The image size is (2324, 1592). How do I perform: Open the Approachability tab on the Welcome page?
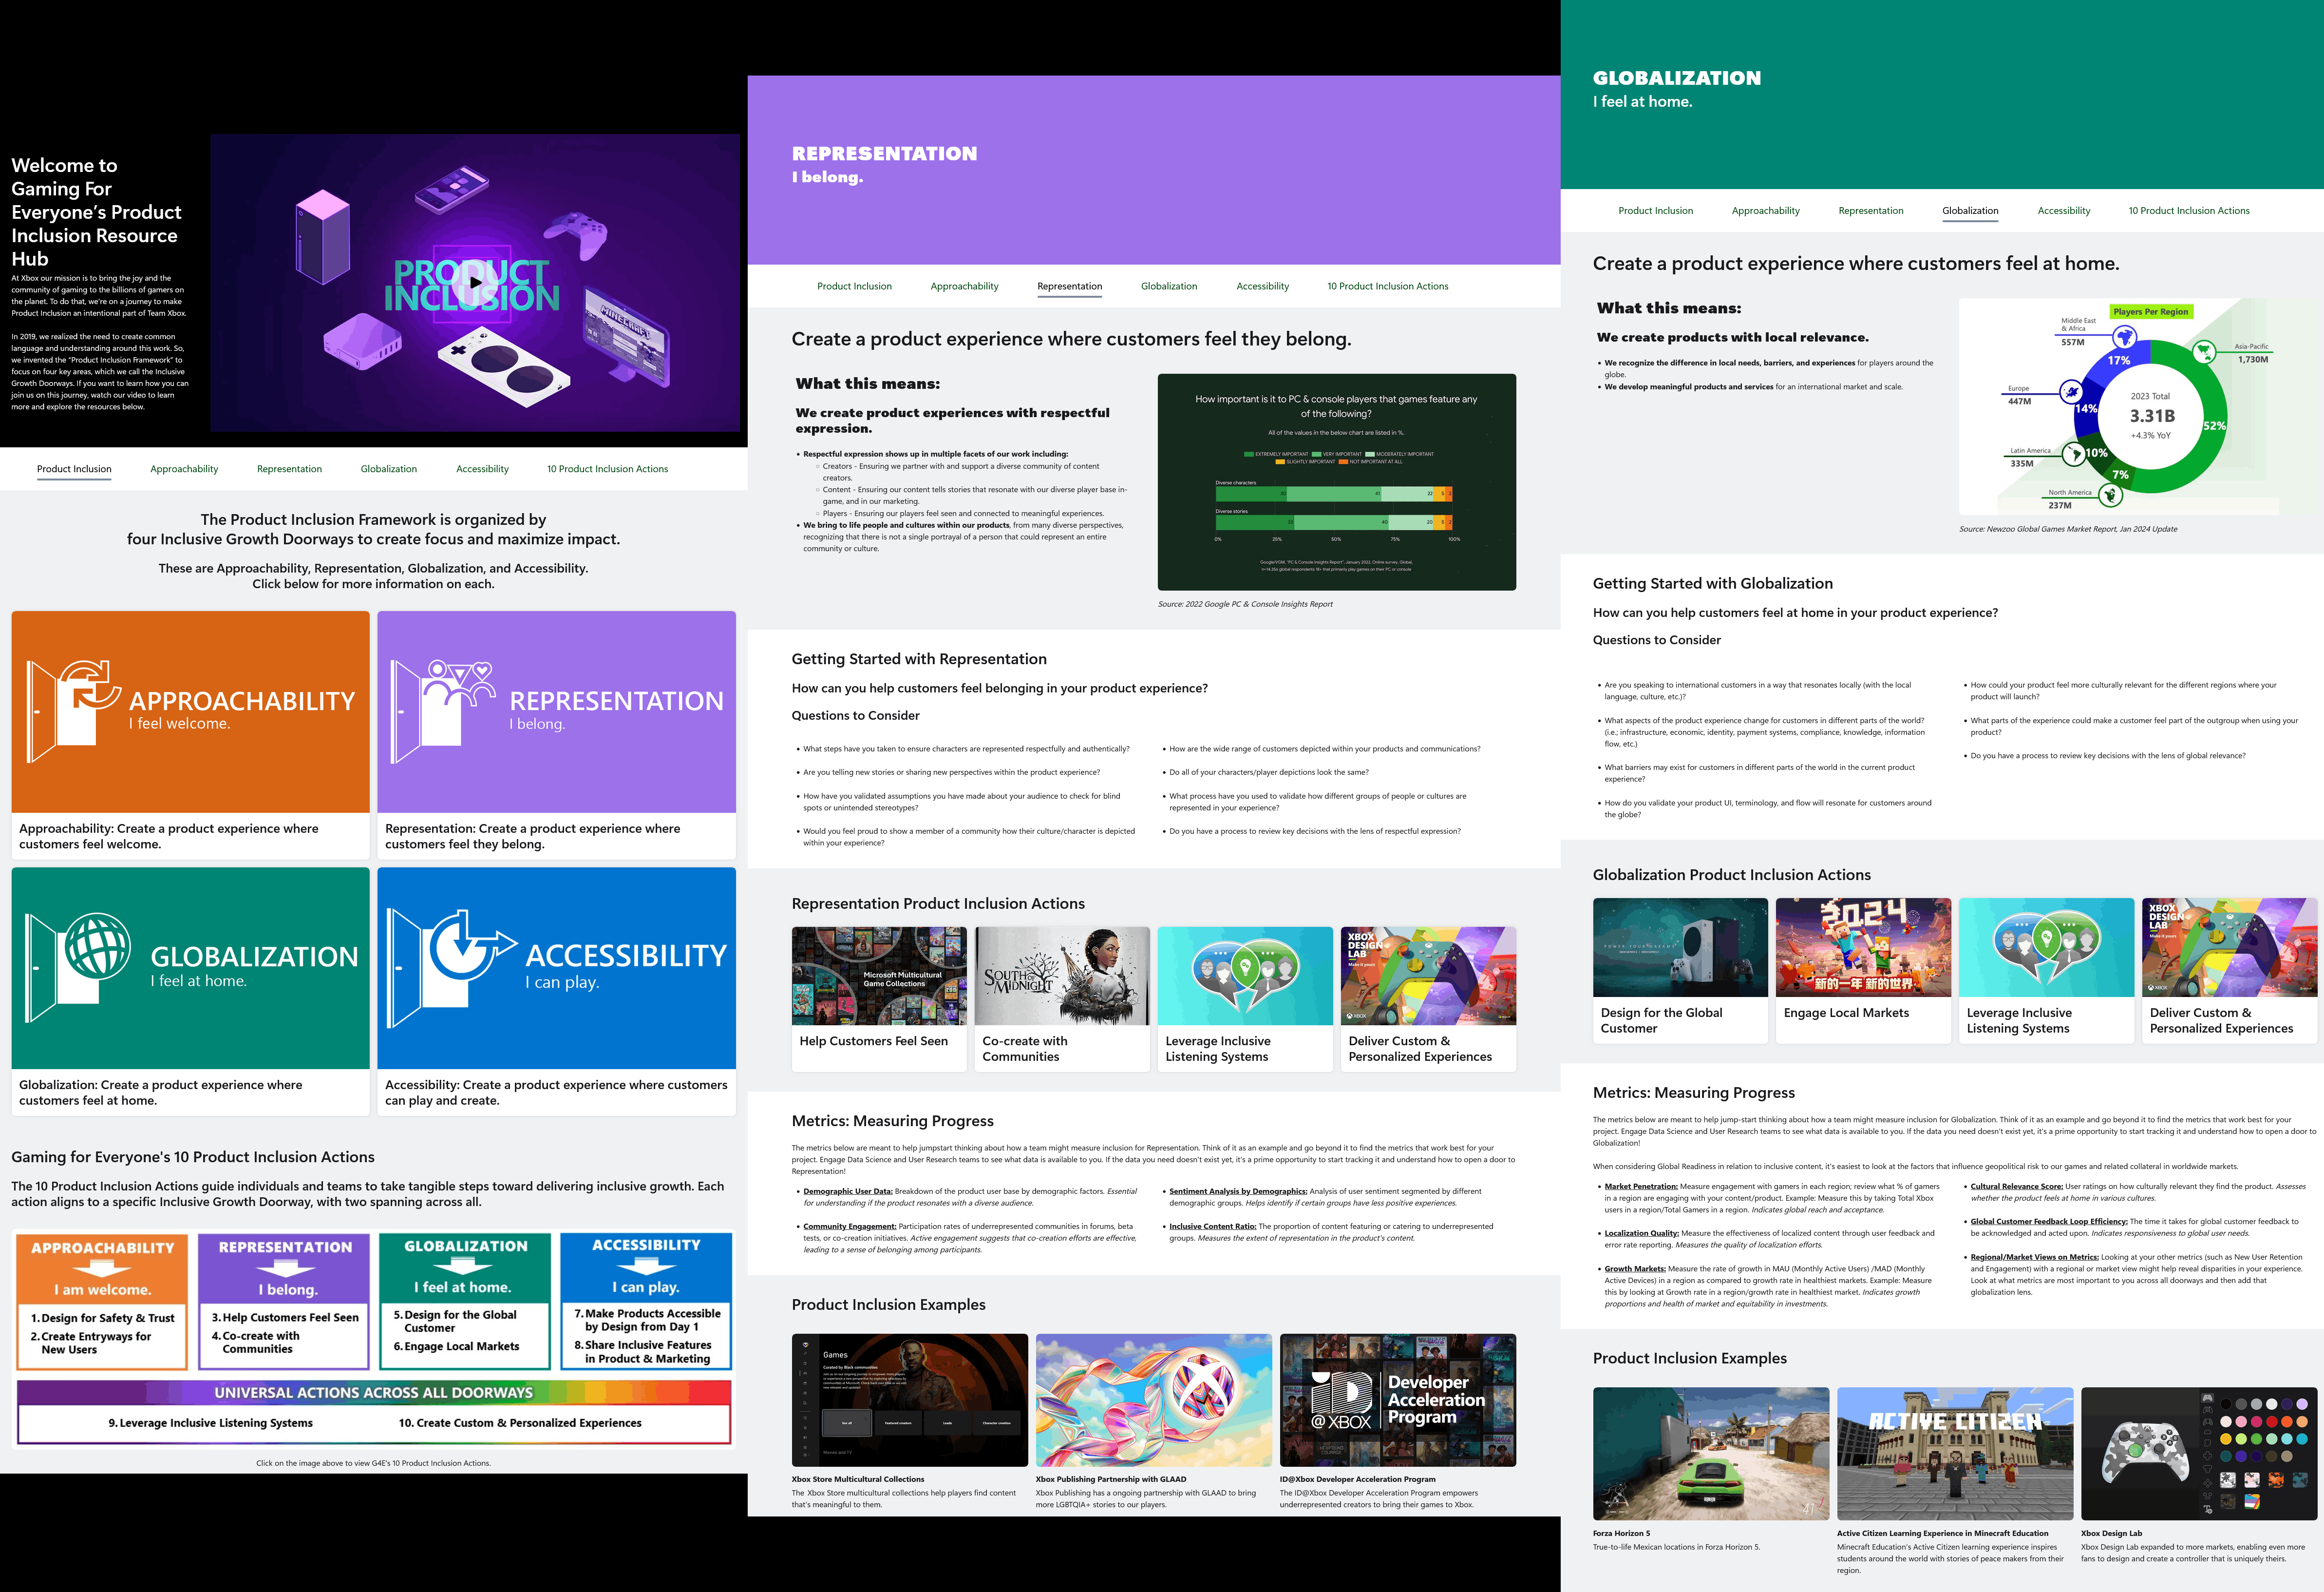[184, 469]
